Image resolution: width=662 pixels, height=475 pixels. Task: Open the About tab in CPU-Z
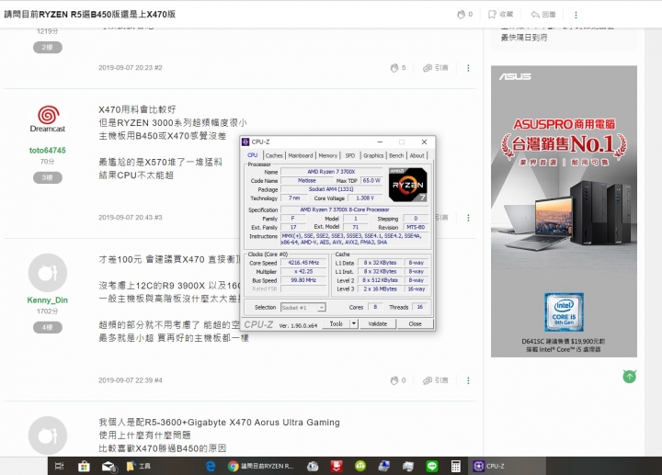click(417, 155)
